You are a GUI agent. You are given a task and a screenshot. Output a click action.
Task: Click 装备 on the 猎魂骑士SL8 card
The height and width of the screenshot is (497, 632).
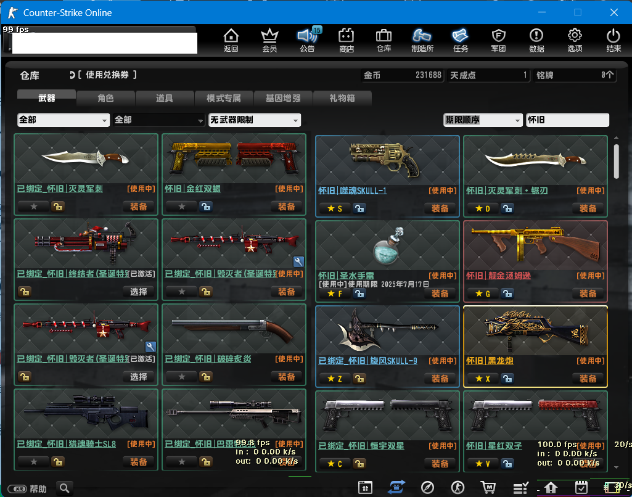[x=138, y=461]
